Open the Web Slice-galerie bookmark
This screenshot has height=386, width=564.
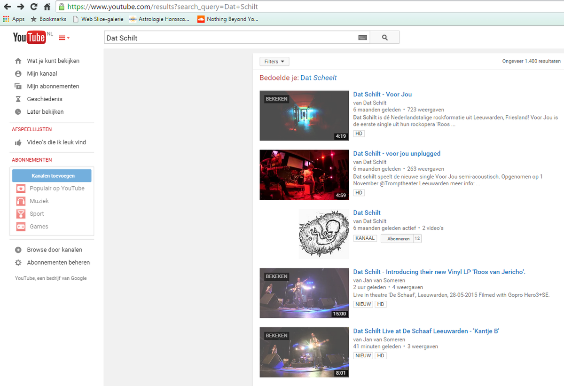(98, 19)
